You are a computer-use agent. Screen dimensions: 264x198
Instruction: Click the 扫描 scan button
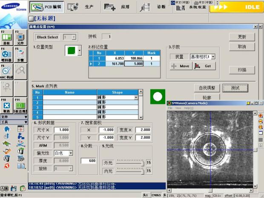[242, 70]
